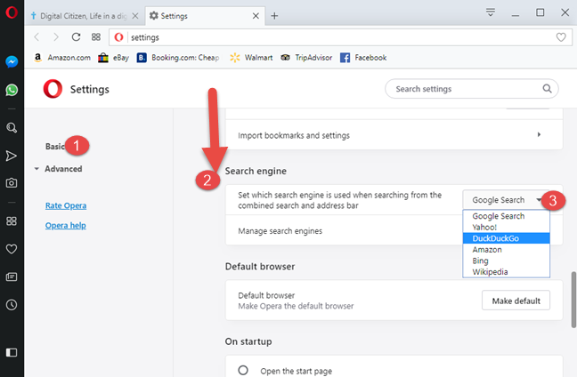The width and height of the screenshot is (577, 377).
Task: Choose Amazon from the dropdown list
Action: pyautogui.click(x=506, y=250)
